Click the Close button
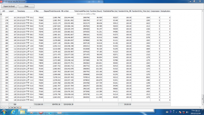204x115 pixels. (x=26, y=6)
